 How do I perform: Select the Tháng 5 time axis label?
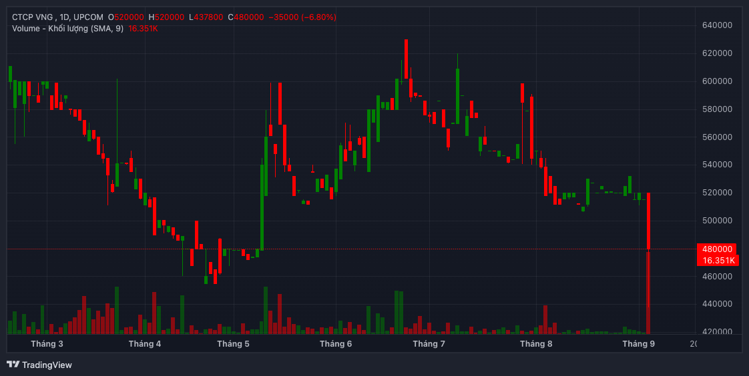pyautogui.click(x=233, y=344)
